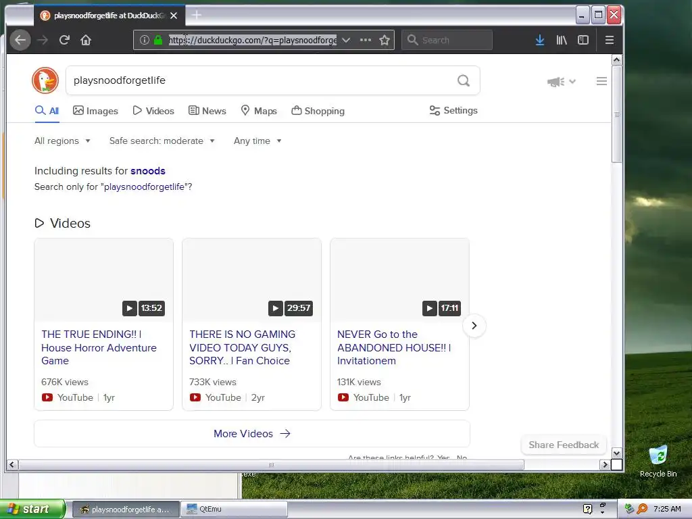Switch to the Maps tab
This screenshot has height=519, width=692.
coord(259,111)
